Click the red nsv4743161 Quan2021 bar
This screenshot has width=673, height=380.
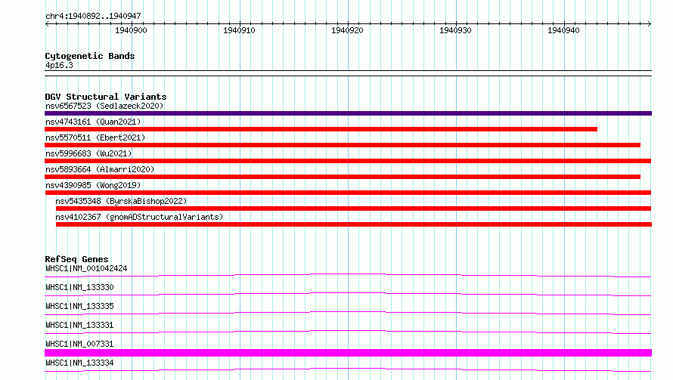pyautogui.click(x=321, y=129)
